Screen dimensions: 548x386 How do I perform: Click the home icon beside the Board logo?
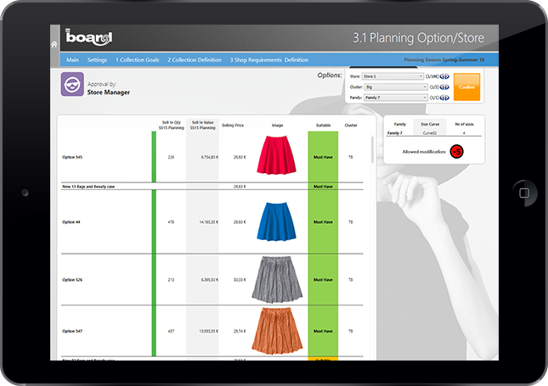(x=54, y=43)
